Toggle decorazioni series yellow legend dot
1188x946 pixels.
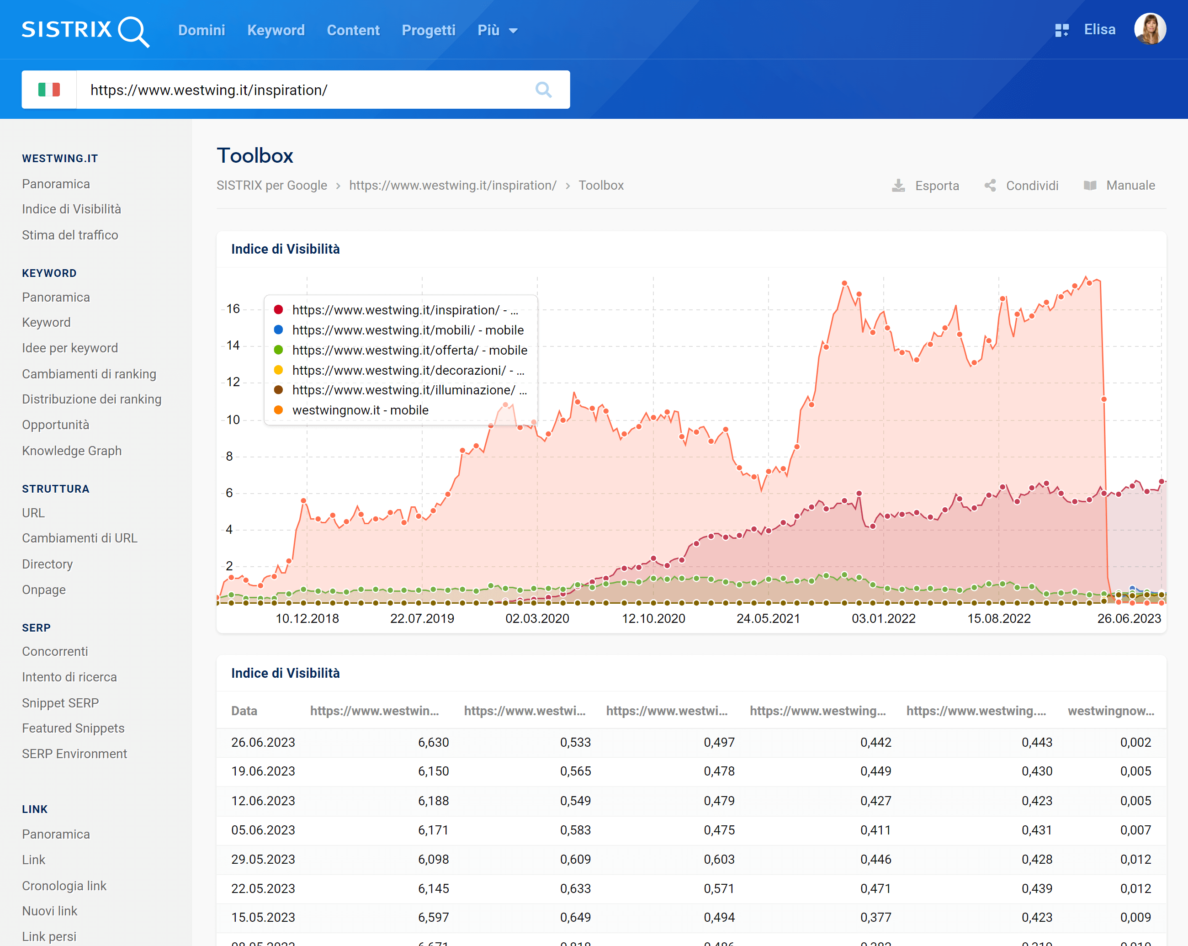point(279,370)
